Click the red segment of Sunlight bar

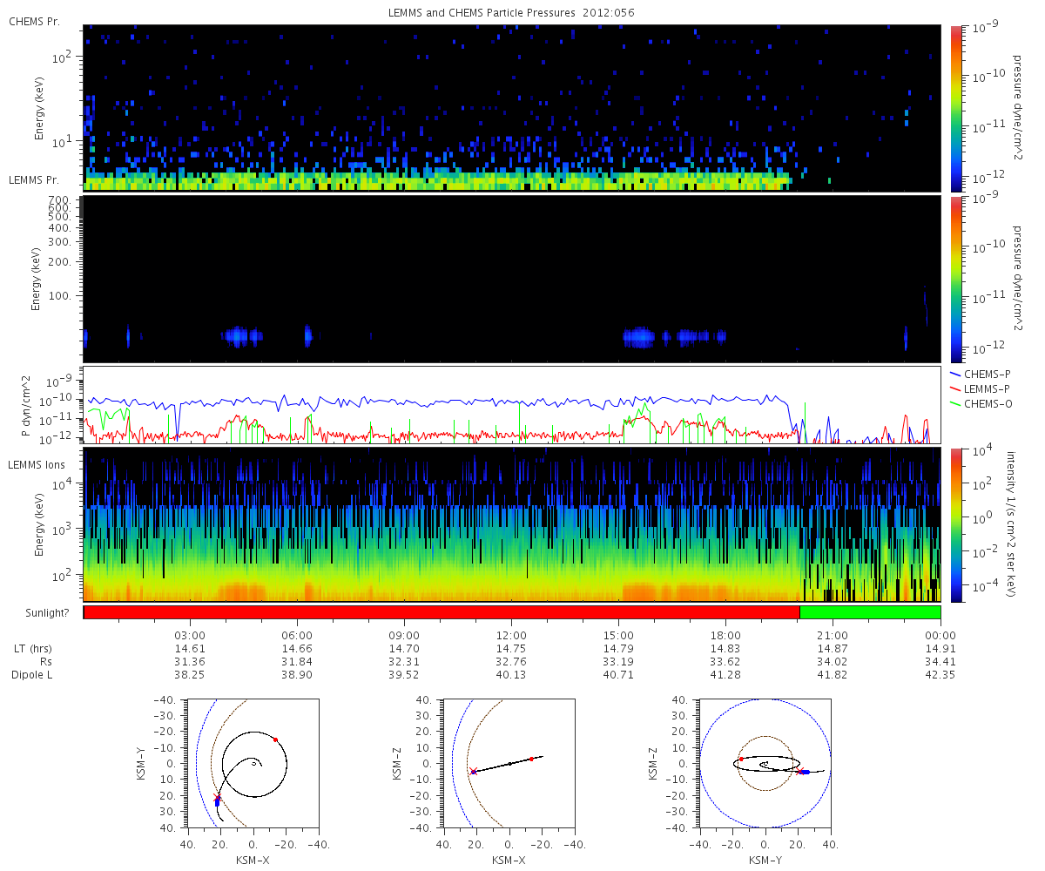click(x=442, y=612)
